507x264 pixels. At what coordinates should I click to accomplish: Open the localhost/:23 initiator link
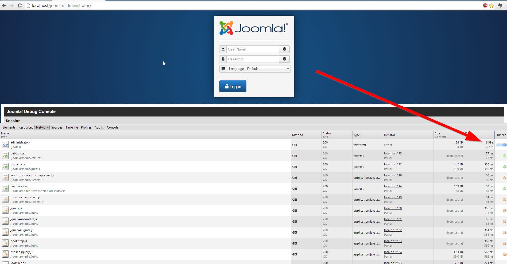click(x=393, y=241)
